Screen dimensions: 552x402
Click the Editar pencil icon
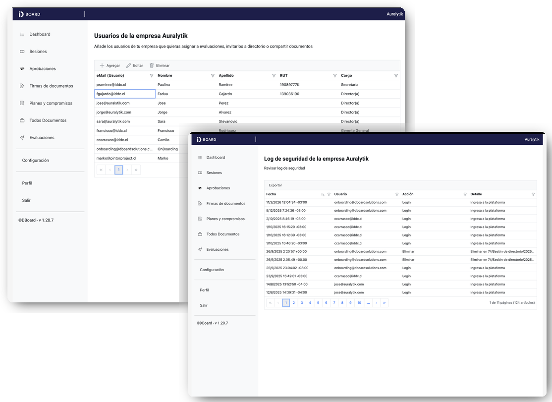point(129,65)
